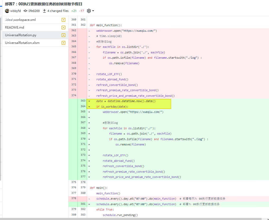Click modified status icon for UniversalRotation.xlsm

63,43
